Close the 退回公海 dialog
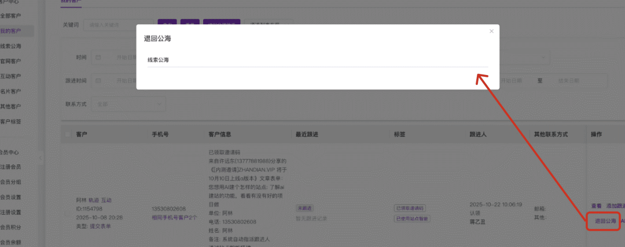 [x=491, y=31]
